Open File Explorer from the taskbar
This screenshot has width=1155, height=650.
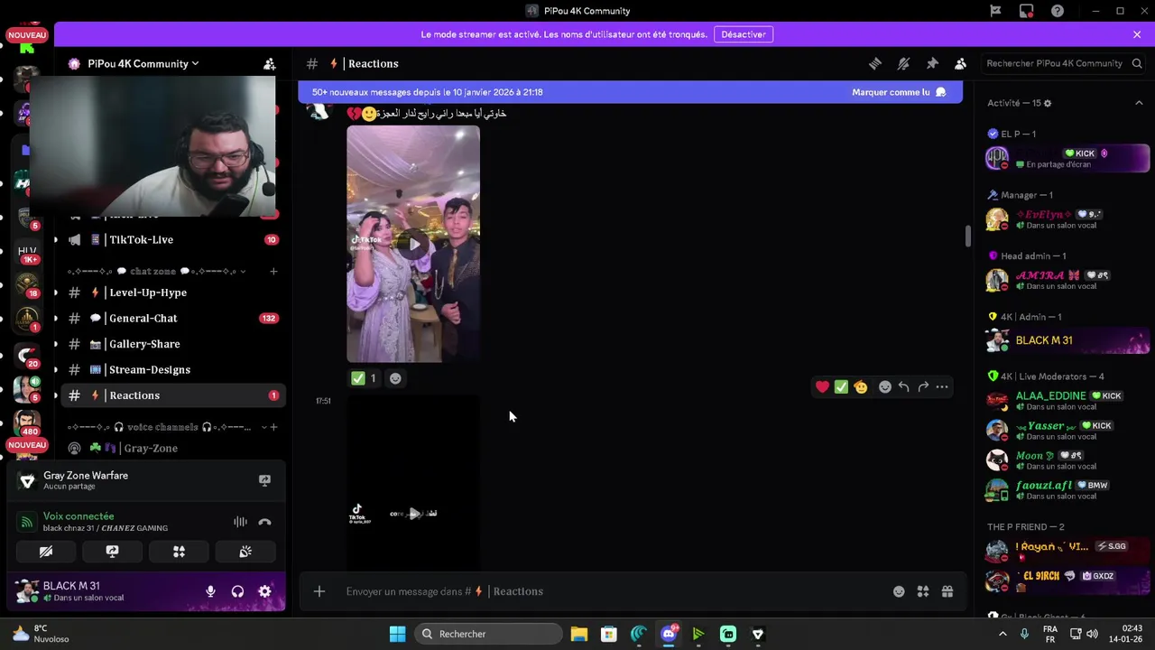pos(579,634)
